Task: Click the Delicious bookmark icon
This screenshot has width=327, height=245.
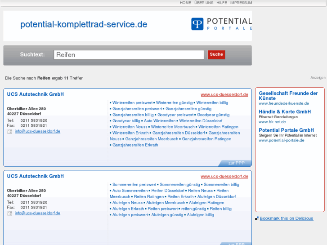Action: [257, 218]
